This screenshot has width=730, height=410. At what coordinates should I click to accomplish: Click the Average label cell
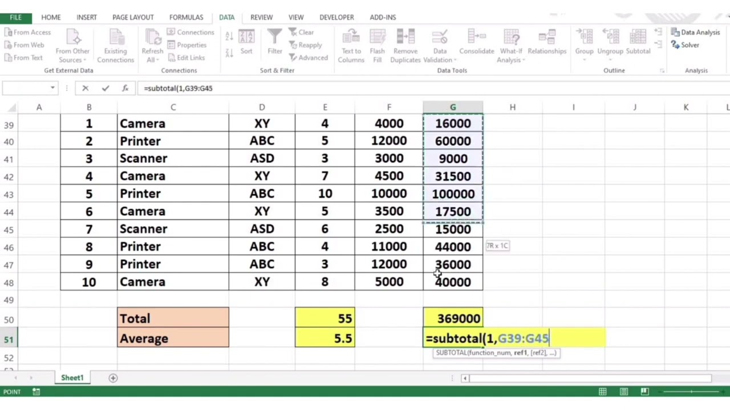(x=173, y=338)
